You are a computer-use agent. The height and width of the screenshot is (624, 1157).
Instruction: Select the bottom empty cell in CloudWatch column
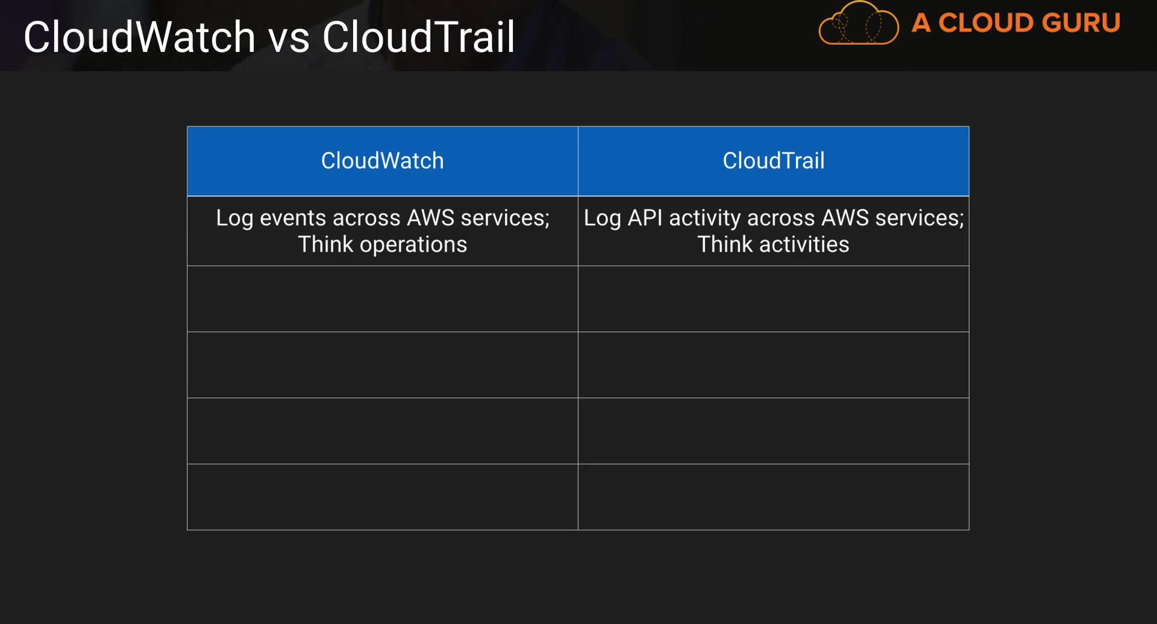click(x=382, y=497)
